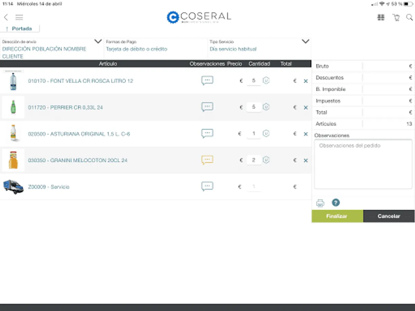
Task: Edit quantity field for GRANINI MELOCOTON
Action: click(x=254, y=160)
